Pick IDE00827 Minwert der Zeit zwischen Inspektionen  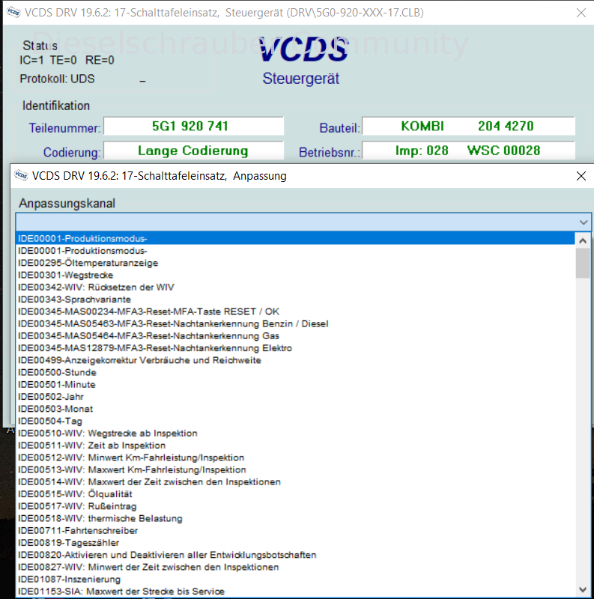pos(295,568)
